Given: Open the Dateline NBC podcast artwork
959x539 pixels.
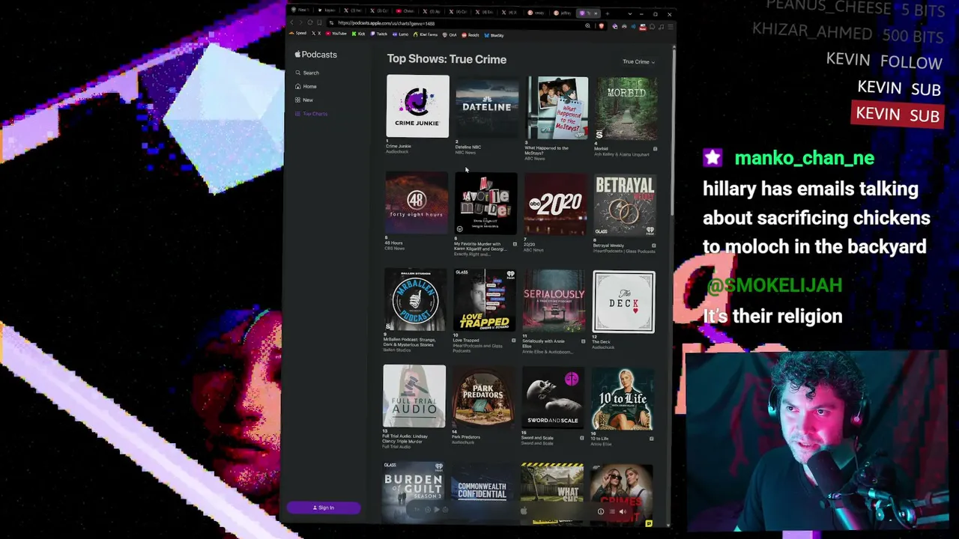Looking at the screenshot, I should pos(487,107).
